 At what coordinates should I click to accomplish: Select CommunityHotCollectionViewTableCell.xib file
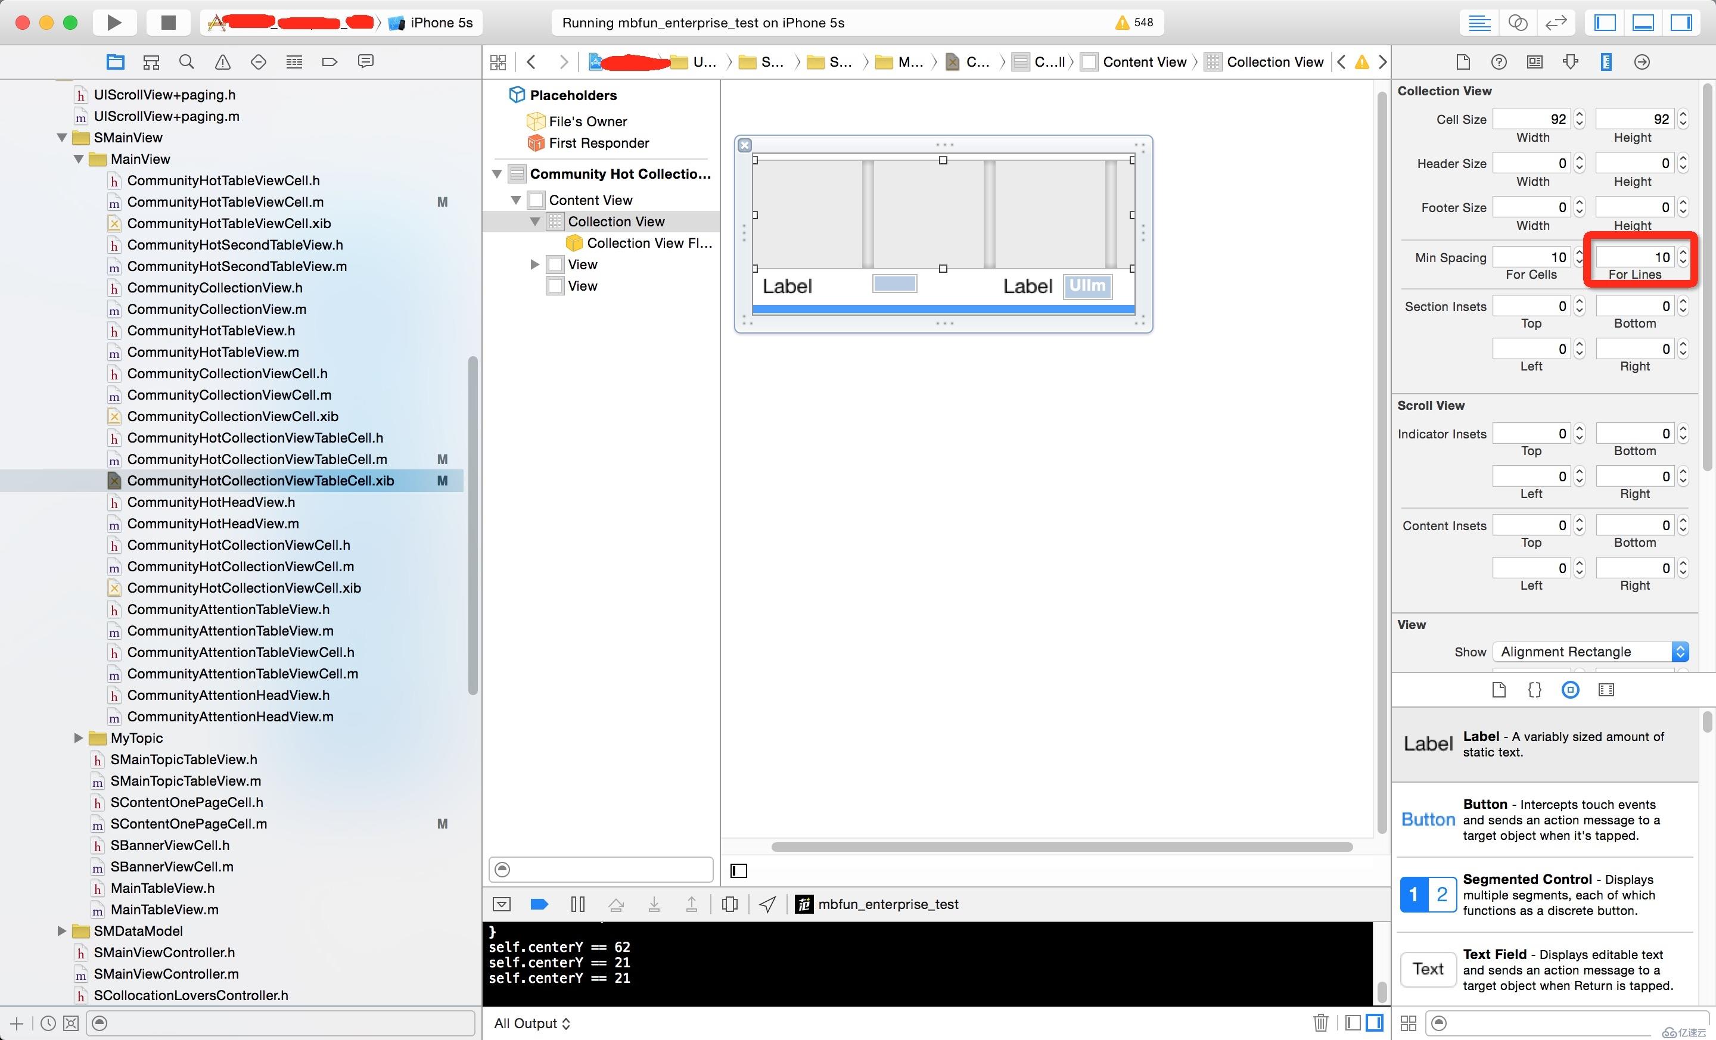[260, 480]
